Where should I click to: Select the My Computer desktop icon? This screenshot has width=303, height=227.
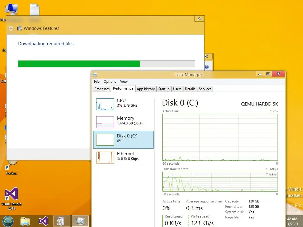point(11,9)
